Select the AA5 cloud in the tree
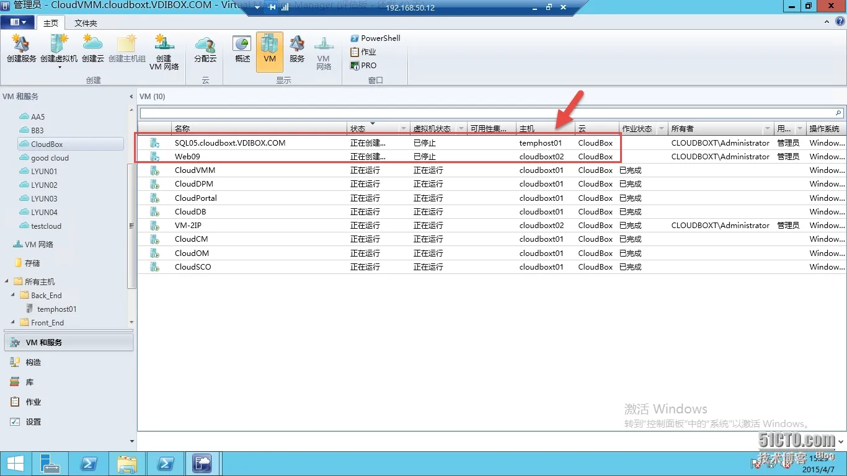The width and height of the screenshot is (847, 476). pos(38,117)
